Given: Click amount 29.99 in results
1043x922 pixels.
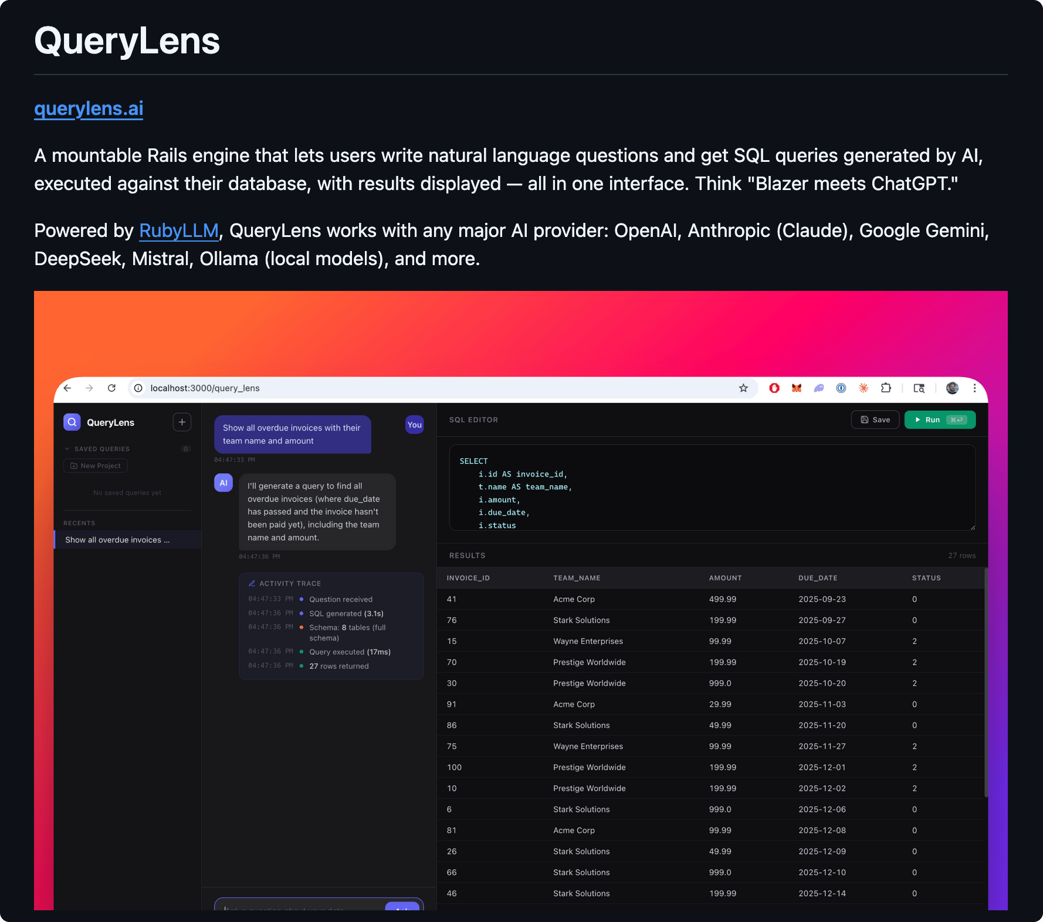Looking at the screenshot, I should 720,704.
